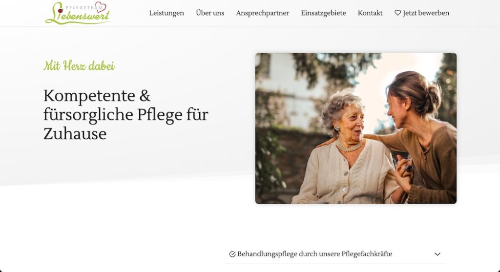Open the Einsatzgebiete navigation item
Image resolution: width=500 pixels, height=272 pixels.
323,13
